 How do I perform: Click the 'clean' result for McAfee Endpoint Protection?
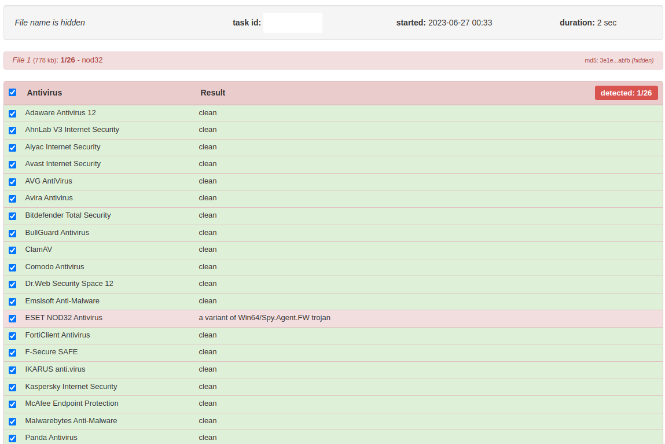[x=208, y=403]
